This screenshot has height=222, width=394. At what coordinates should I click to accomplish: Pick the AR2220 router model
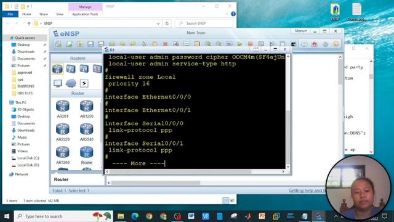[x=63, y=132]
